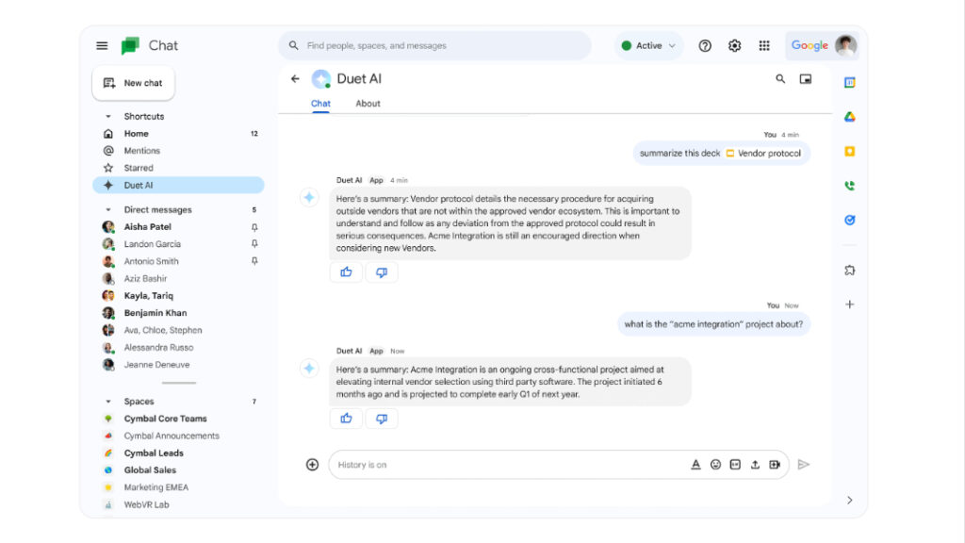The height and width of the screenshot is (543, 965).
Task: Open Mentions in the sidebar
Action: 178,151
